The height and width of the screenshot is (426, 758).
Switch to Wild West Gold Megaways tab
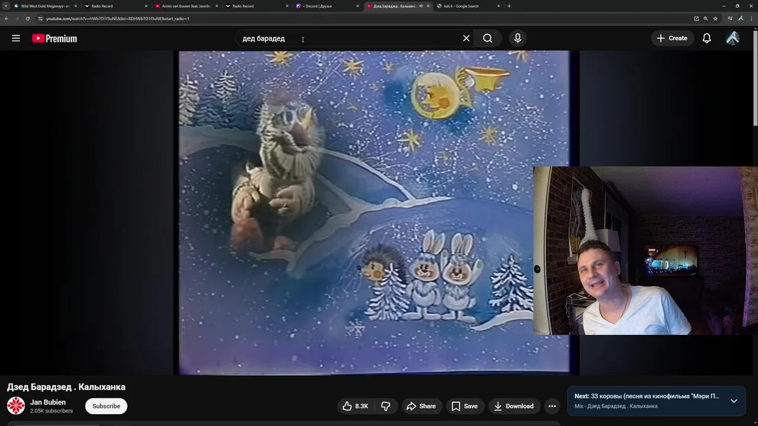coord(45,6)
